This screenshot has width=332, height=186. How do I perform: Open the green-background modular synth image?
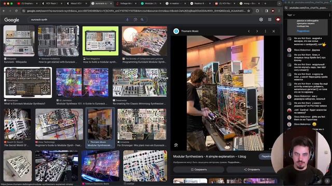click(100, 41)
